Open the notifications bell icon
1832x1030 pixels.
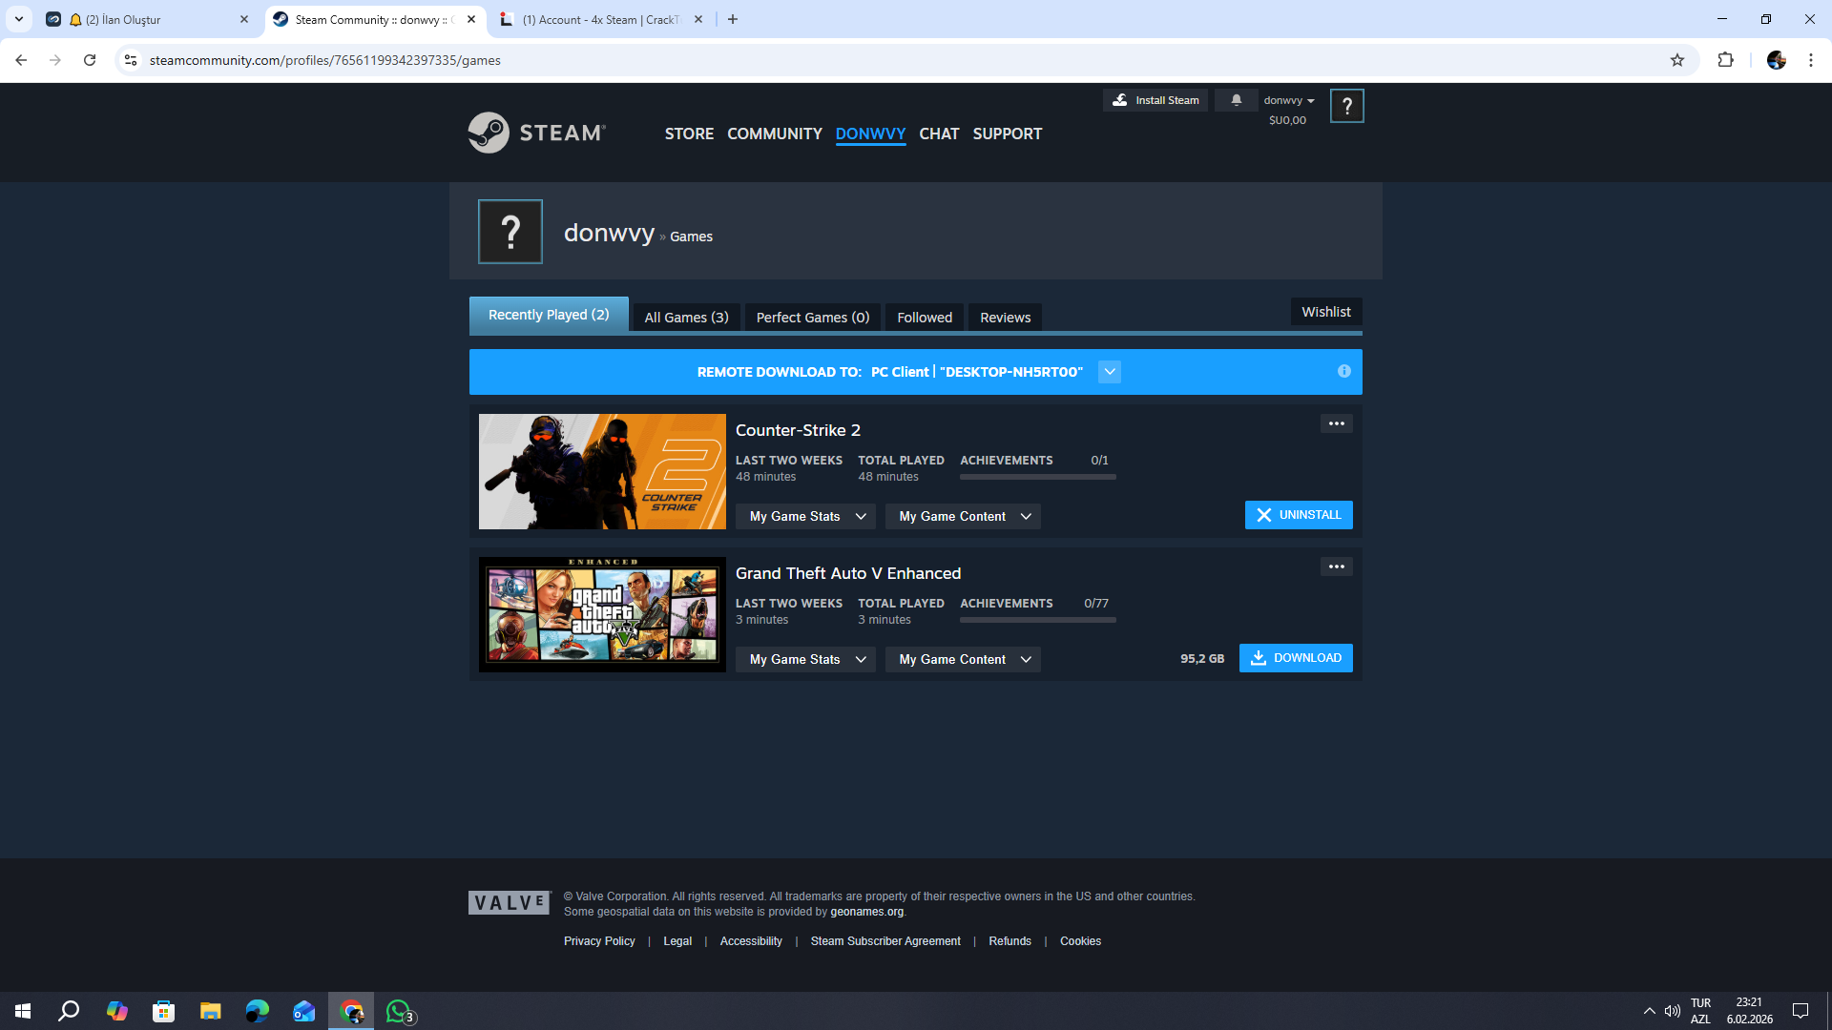[1236, 100]
